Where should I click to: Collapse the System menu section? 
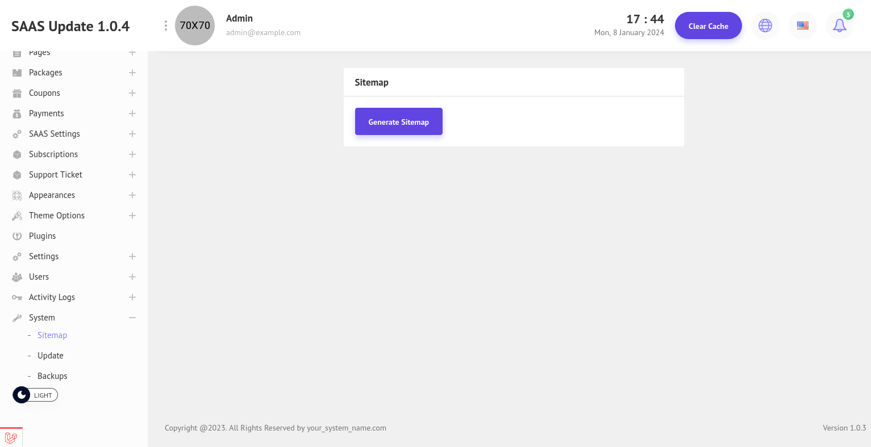(132, 318)
